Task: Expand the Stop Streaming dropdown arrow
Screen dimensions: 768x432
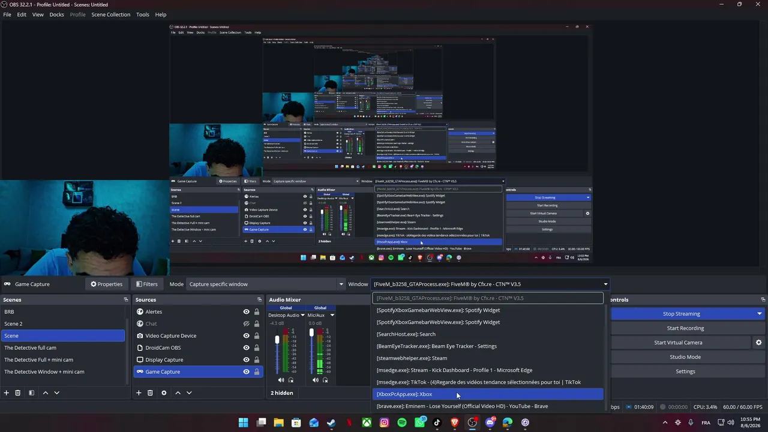Action: [760, 314]
